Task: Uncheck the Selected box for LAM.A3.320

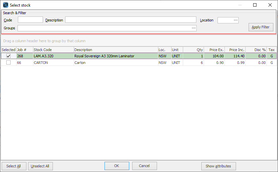Action: coord(8,56)
